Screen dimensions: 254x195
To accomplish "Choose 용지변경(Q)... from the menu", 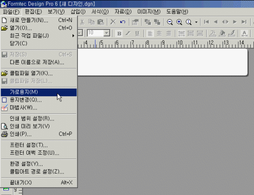I will tap(39, 100).
